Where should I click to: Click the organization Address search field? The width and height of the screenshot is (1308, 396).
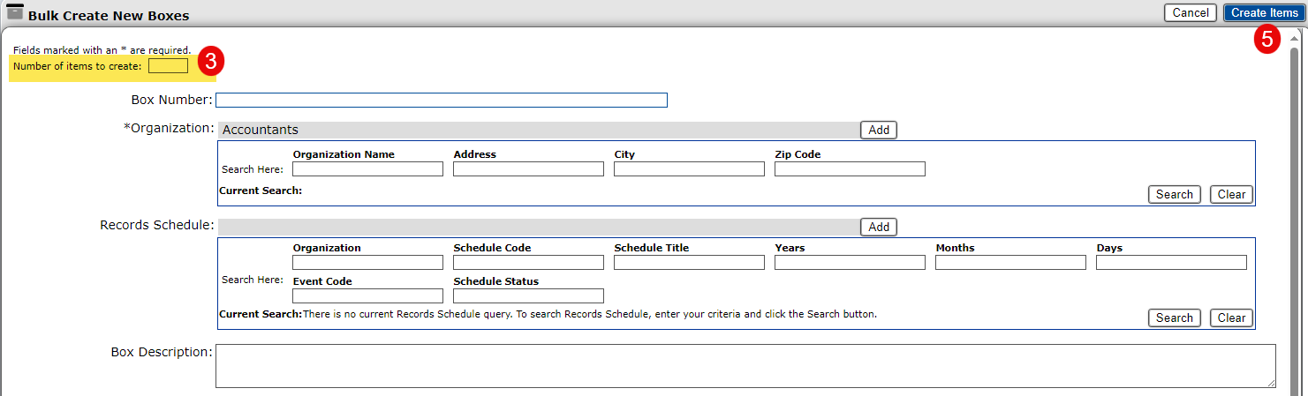pyautogui.click(x=528, y=168)
